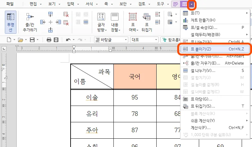The height and width of the screenshot is (147, 252).
Task: Expand the undo history arrow
Action: click(x=73, y=39)
